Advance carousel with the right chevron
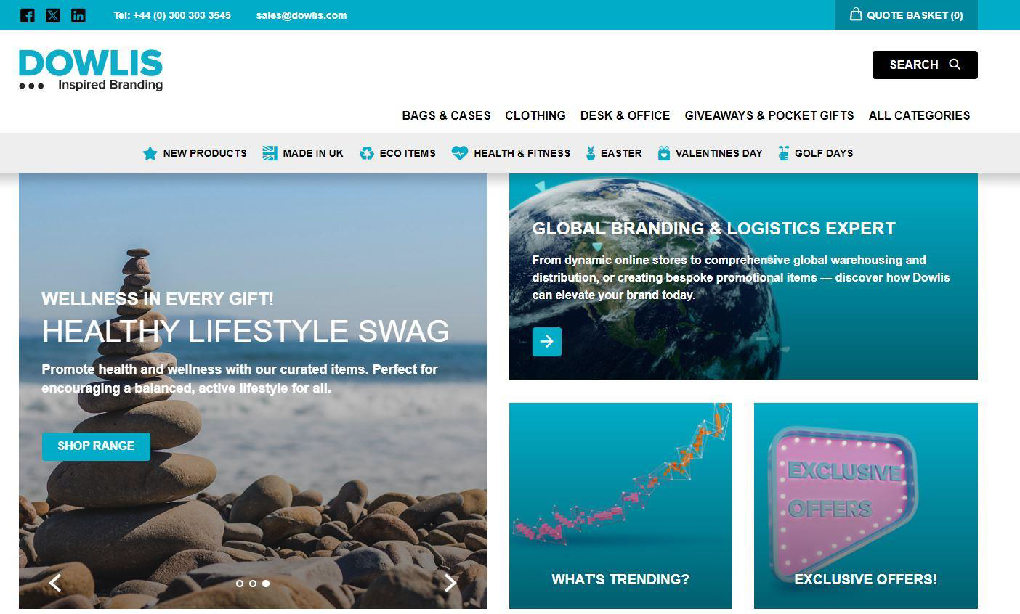The image size is (1020, 614). (450, 582)
